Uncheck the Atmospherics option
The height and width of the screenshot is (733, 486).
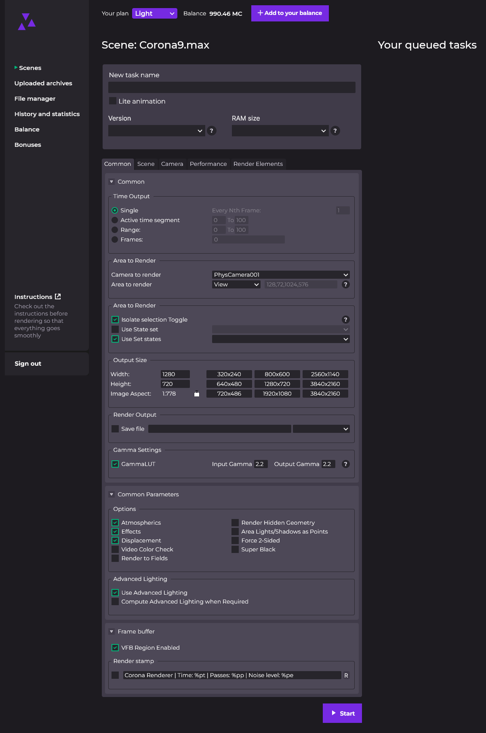[115, 523]
